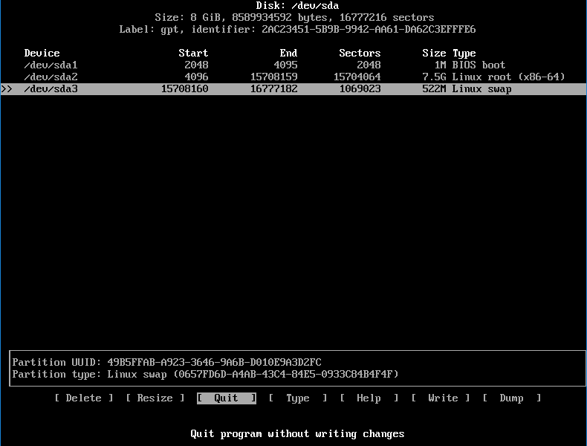Choose the Resize menu option
Viewport: 587px width, 446px height.
[x=155, y=398]
